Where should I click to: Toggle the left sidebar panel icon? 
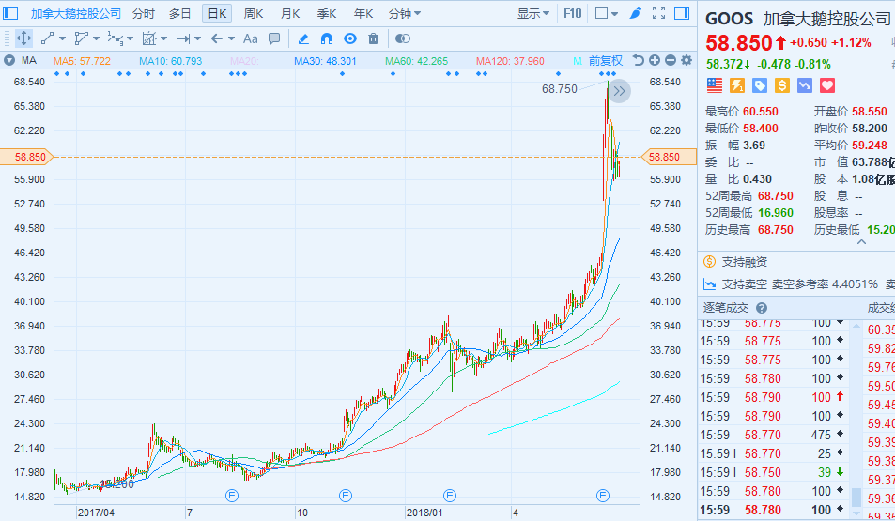tap(10, 12)
